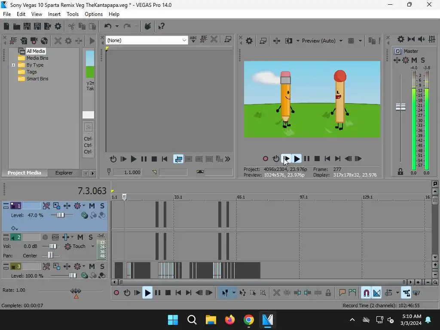Create a new project from main toolbar

pos(6,26)
